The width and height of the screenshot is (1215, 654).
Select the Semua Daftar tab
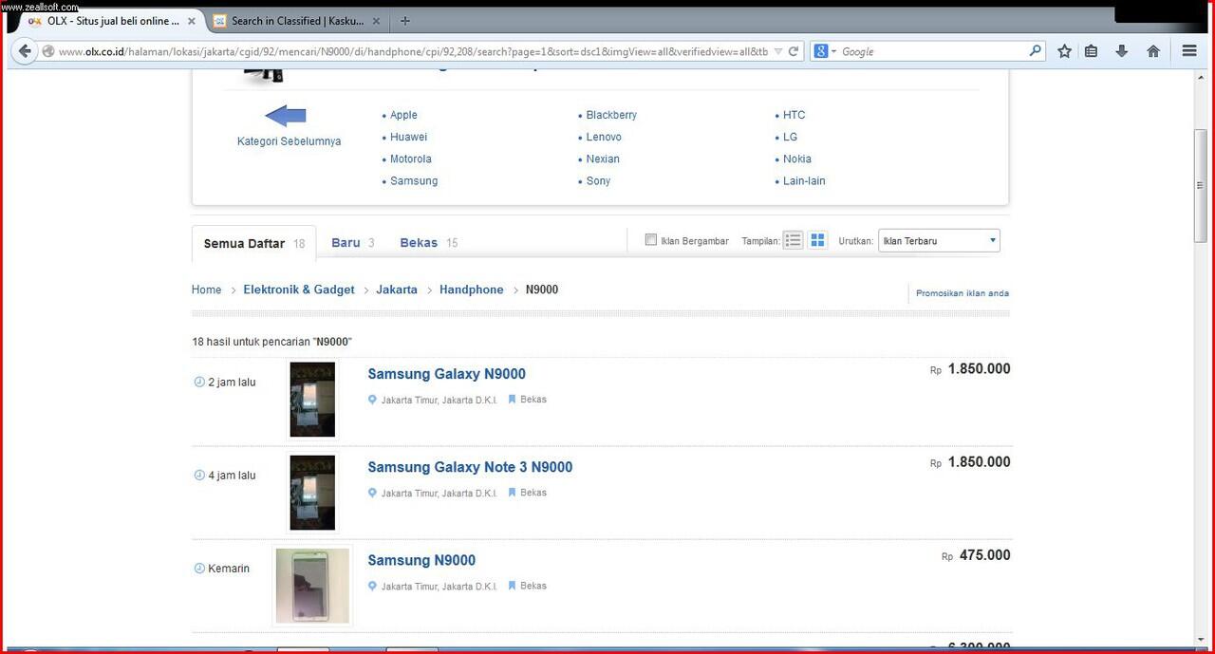click(253, 243)
